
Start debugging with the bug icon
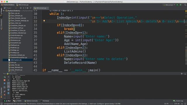pos(181,5)
